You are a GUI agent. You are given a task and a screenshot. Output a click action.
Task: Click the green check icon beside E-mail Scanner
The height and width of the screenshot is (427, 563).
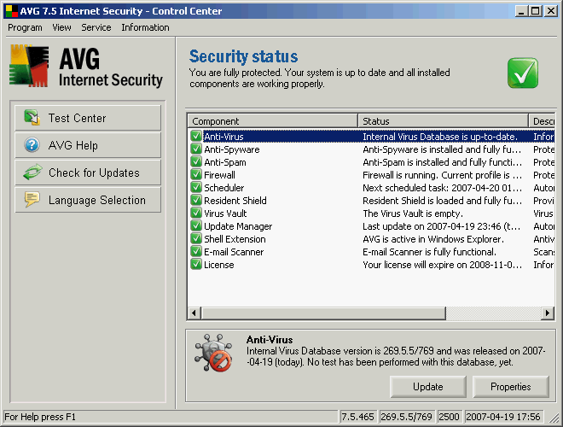196,252
